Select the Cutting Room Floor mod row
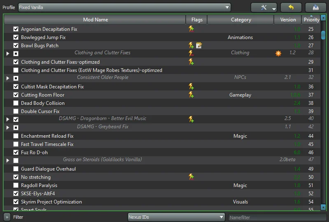Viewport: 329px width, 222px height. (162, 95)
